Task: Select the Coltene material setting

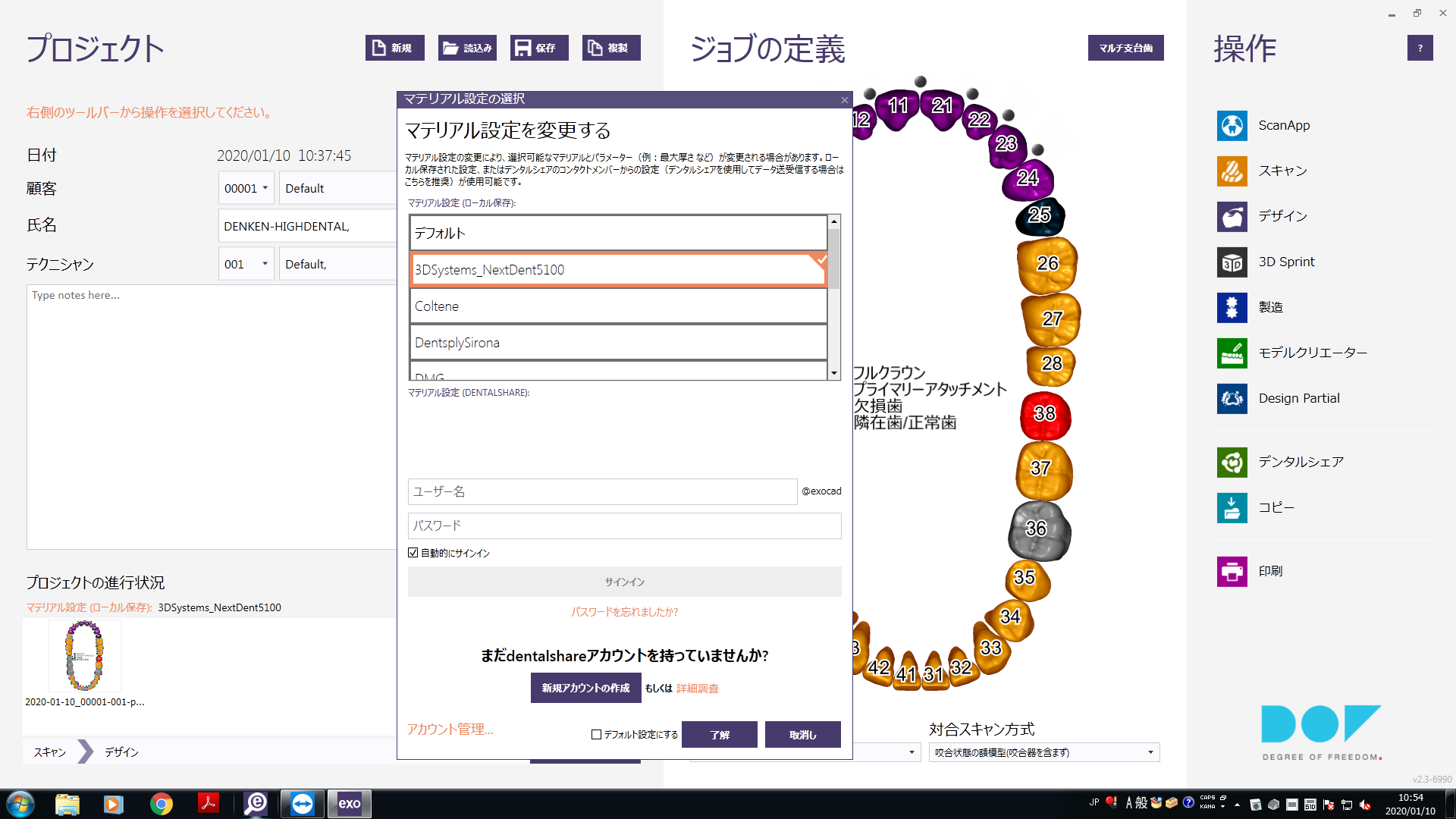Action: (x=618, y=306)
